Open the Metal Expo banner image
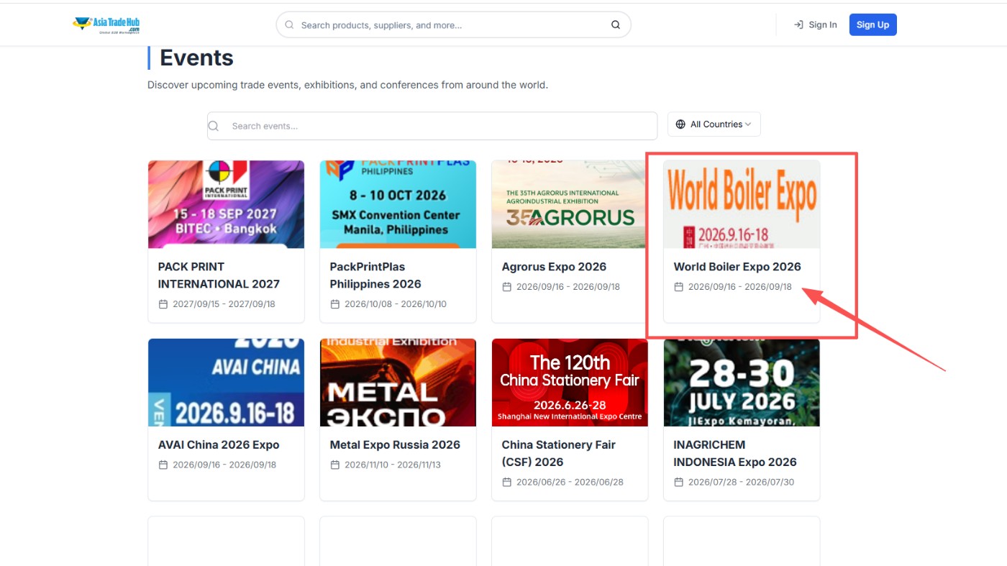 point(398,383)
